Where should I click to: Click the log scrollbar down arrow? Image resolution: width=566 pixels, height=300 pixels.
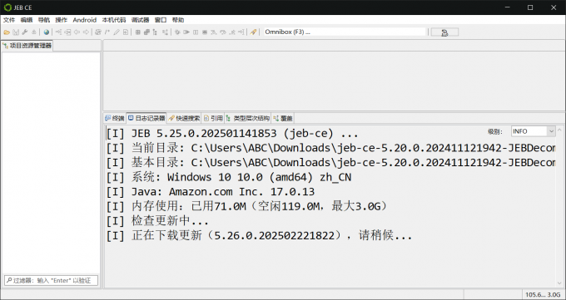pos(559,283)
